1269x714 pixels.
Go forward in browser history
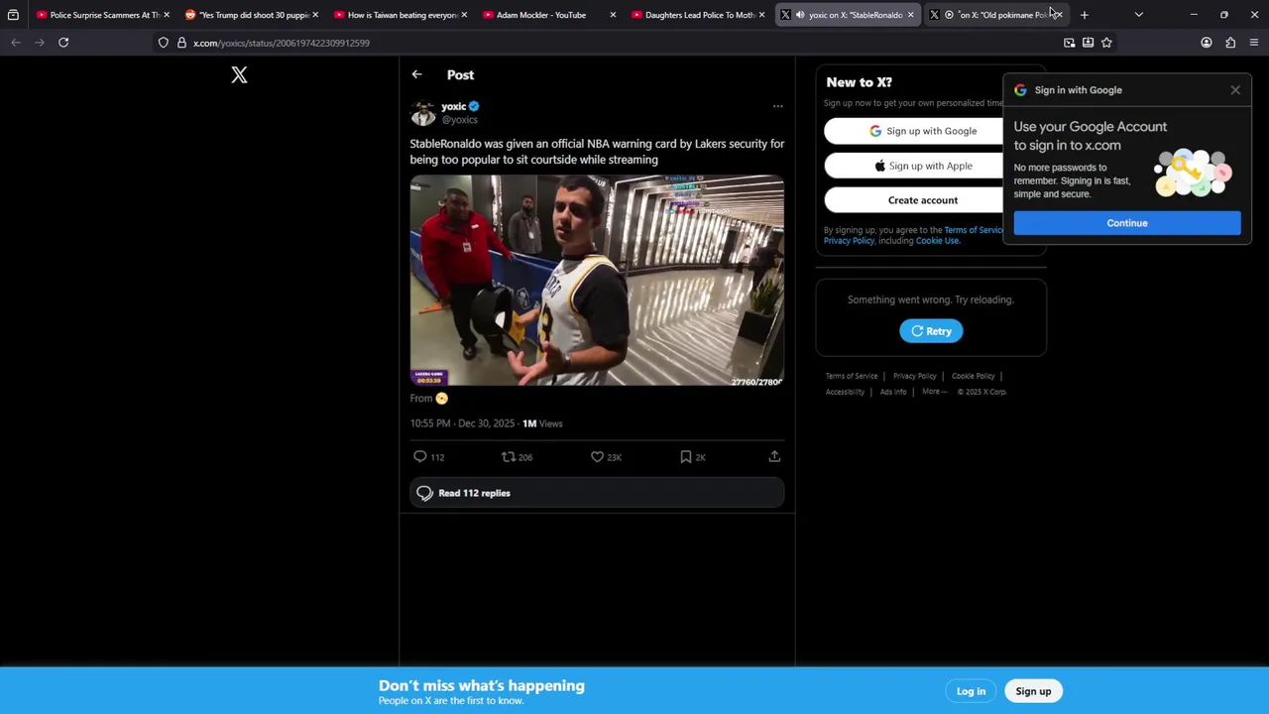point(40,43)
